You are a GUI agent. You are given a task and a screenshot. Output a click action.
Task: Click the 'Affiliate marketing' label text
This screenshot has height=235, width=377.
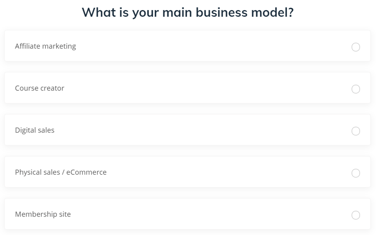tap(45, 46)
